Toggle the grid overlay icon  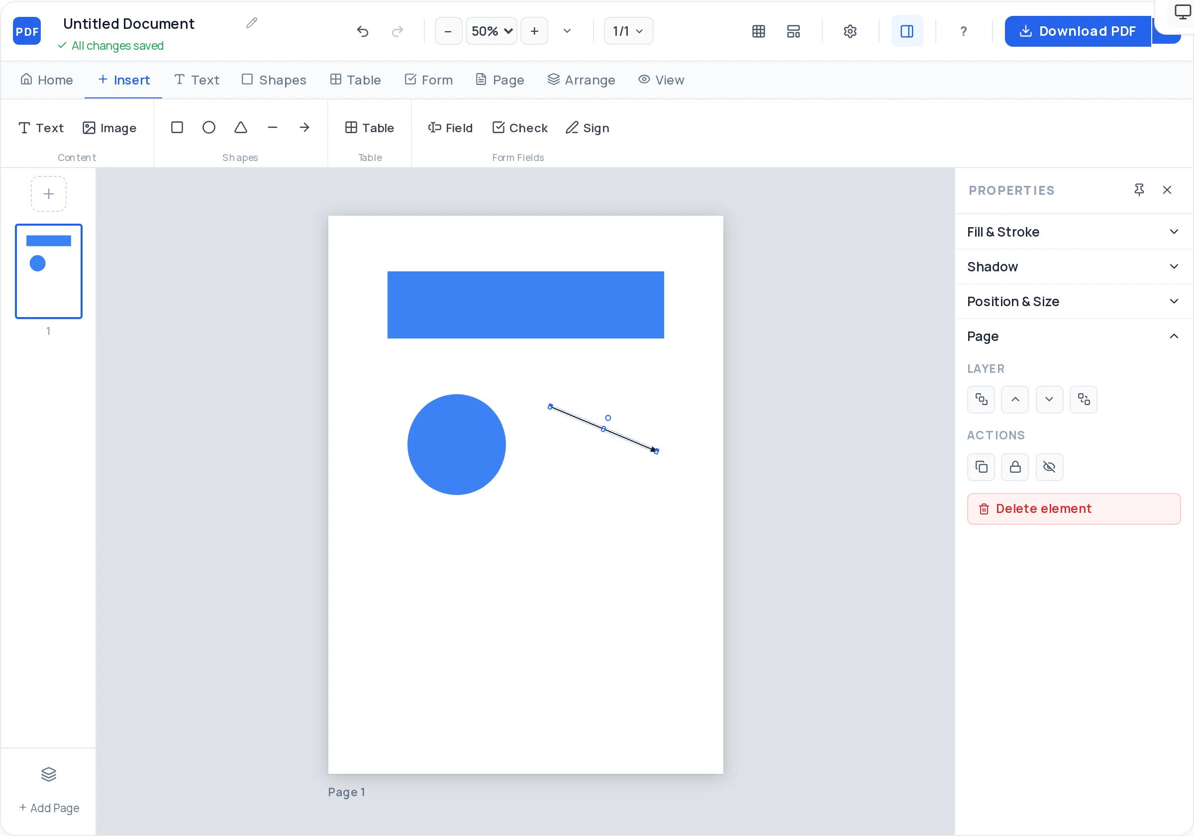pyautogui.click(x=759, y=31)
